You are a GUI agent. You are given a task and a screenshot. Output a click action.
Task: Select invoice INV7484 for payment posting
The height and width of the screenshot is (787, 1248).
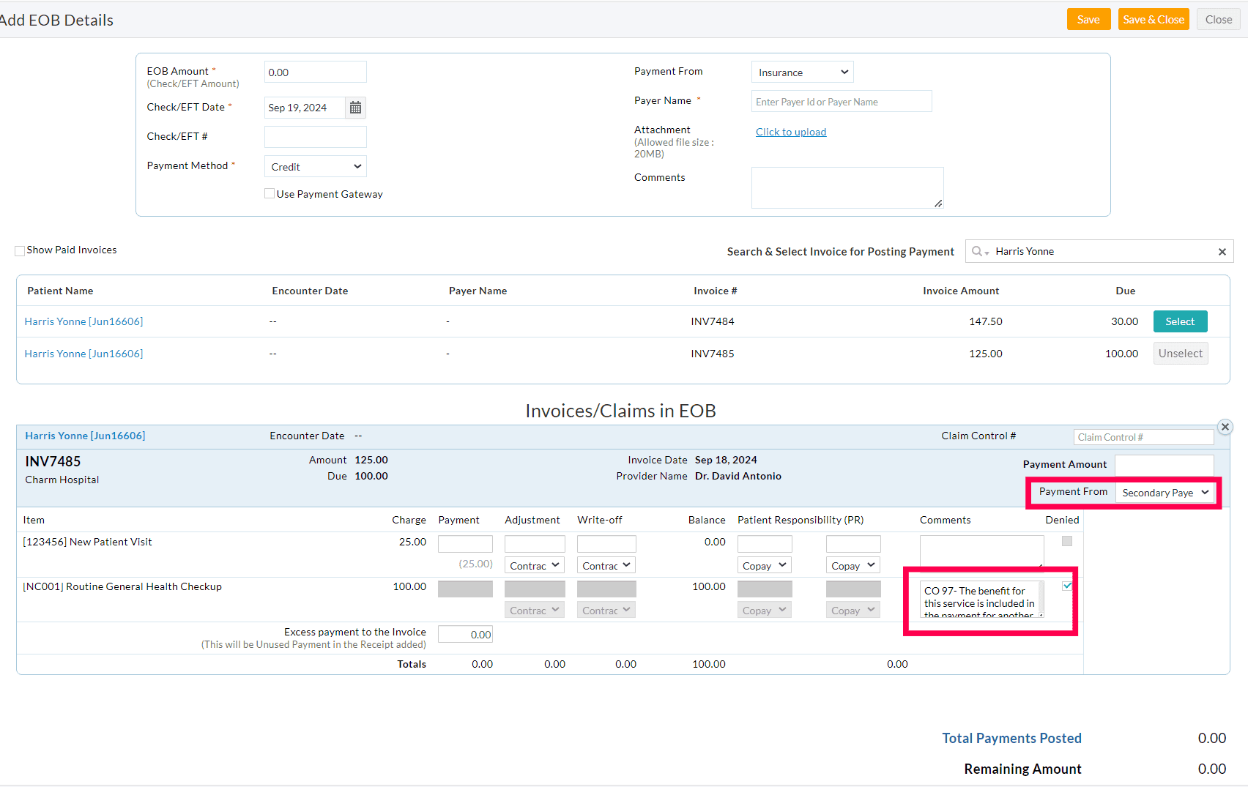(1180, 321)
